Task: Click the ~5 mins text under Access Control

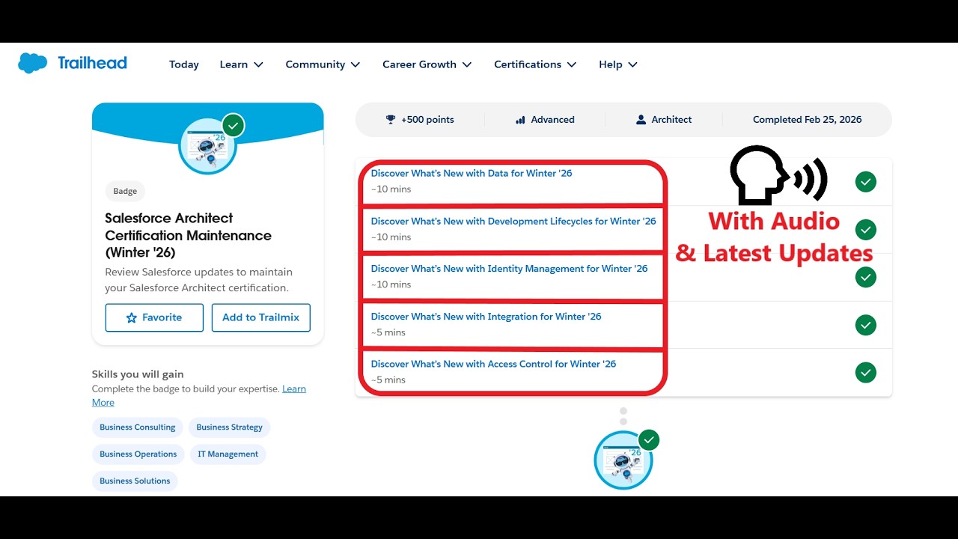Action: [388, 380]
